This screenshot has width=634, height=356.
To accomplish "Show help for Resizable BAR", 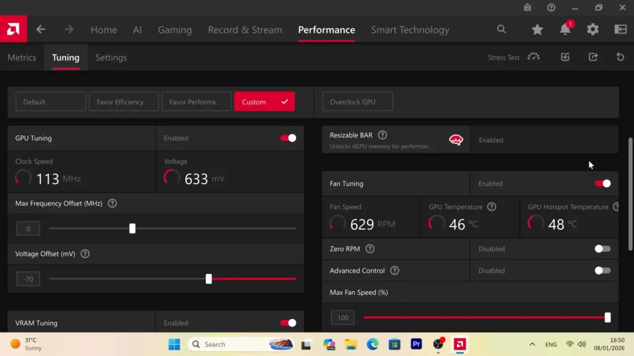I will pyautogui.click(x=382, y=135).
